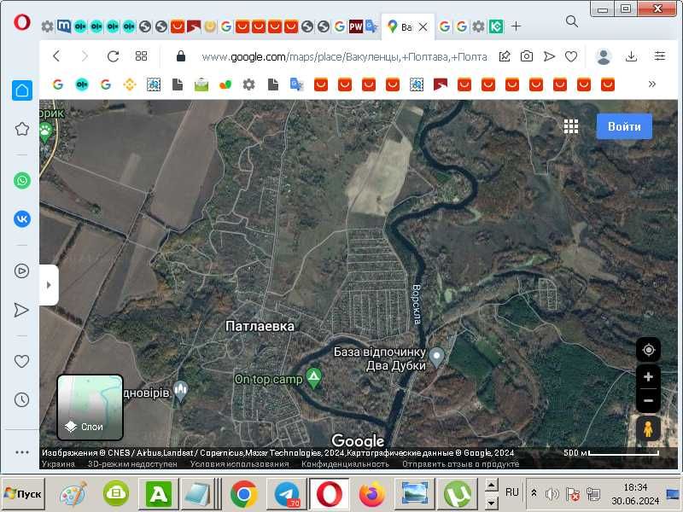Open Google apps grid on the map
The height and width of the screenshot is (512, 683).
pos(570,126)
